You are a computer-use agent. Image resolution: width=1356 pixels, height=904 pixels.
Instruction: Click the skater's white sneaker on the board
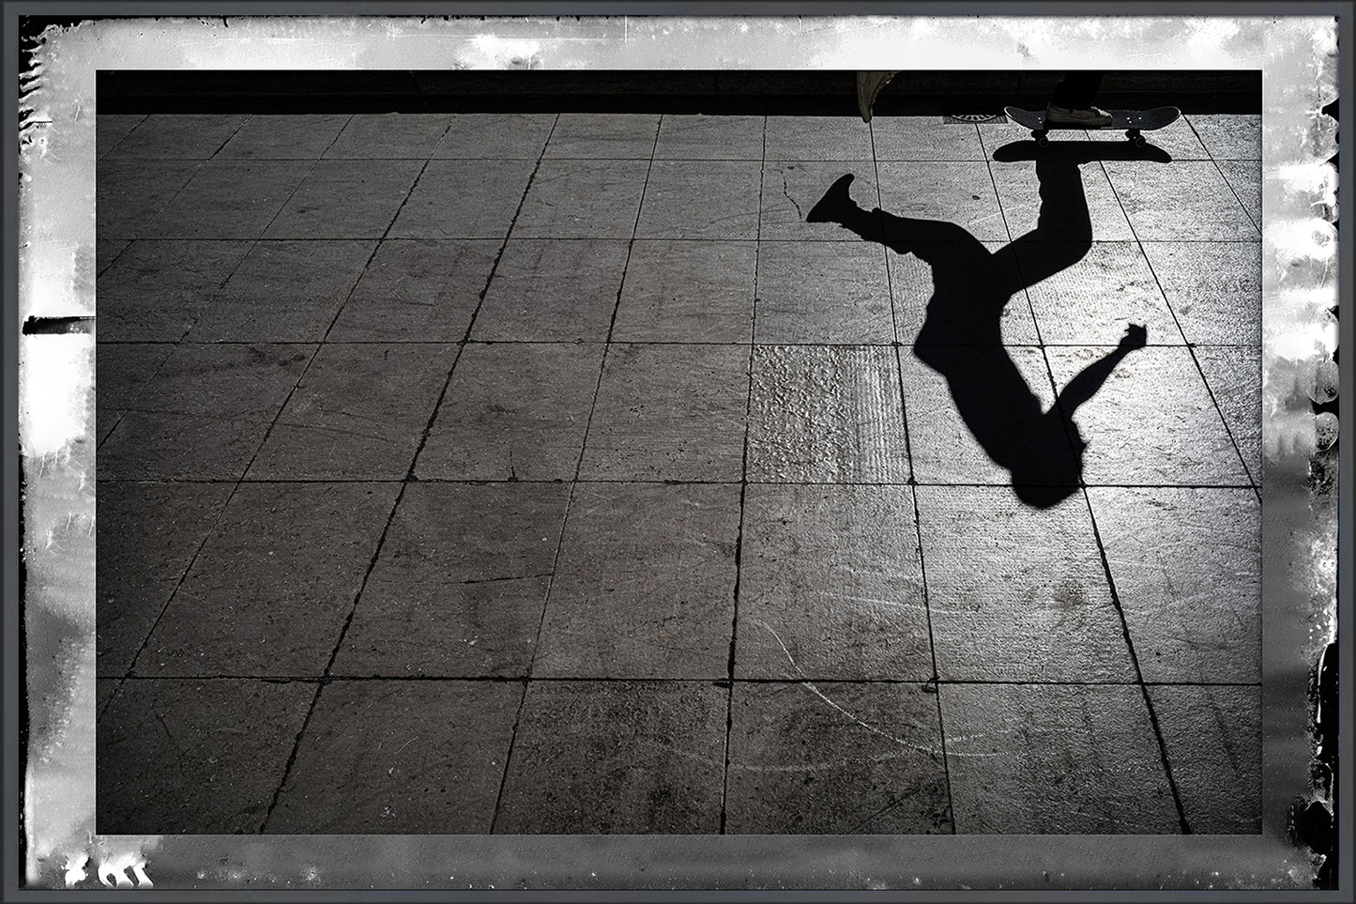(x=1079, y=115)
